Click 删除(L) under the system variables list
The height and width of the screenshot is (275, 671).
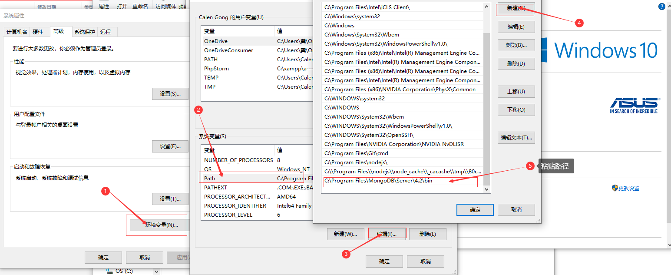(428, 234)
